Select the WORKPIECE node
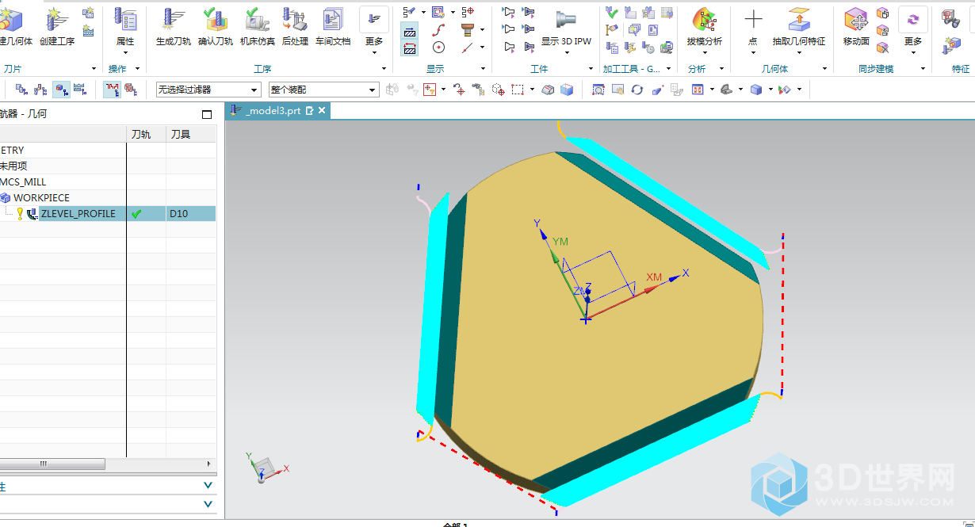 point(41,198)
